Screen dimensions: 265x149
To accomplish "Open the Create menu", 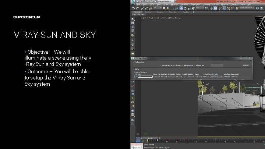I will pyautogui.click(x=166, y=4).
